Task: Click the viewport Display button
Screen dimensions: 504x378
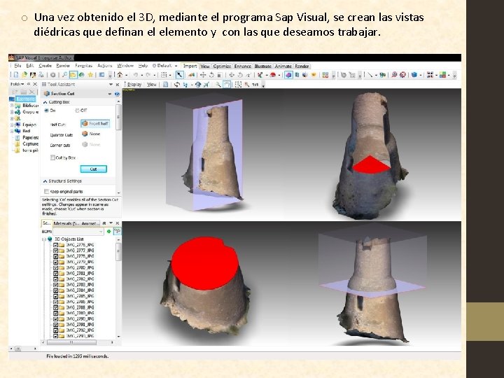Action: tap(134, 85)
